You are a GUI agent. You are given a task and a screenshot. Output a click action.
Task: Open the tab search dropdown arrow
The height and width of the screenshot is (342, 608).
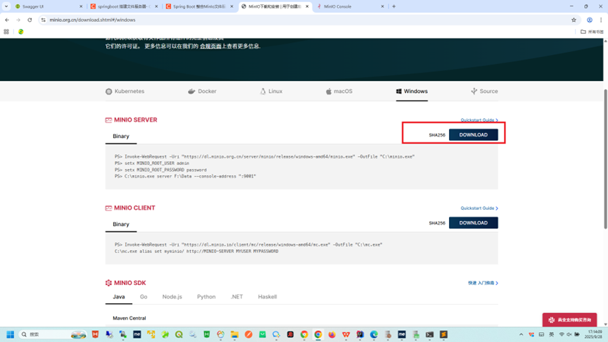click(6, 6)
